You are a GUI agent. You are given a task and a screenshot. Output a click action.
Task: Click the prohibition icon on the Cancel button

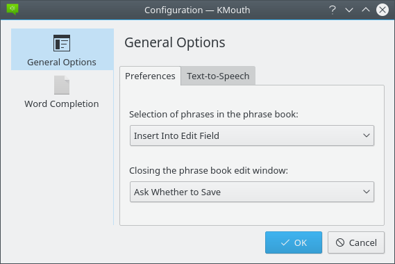(340, 242)
